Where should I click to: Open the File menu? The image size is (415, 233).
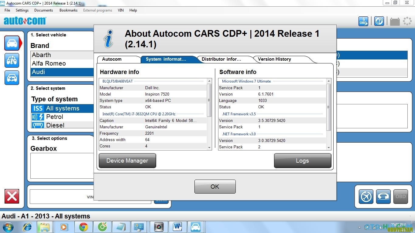7,10
